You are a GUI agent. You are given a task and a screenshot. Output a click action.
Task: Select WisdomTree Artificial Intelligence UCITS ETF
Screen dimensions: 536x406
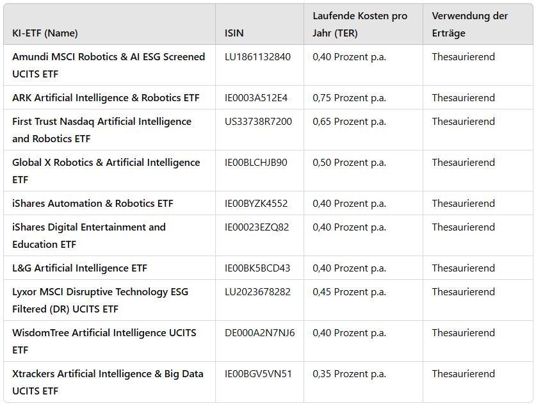click(104, 341)
